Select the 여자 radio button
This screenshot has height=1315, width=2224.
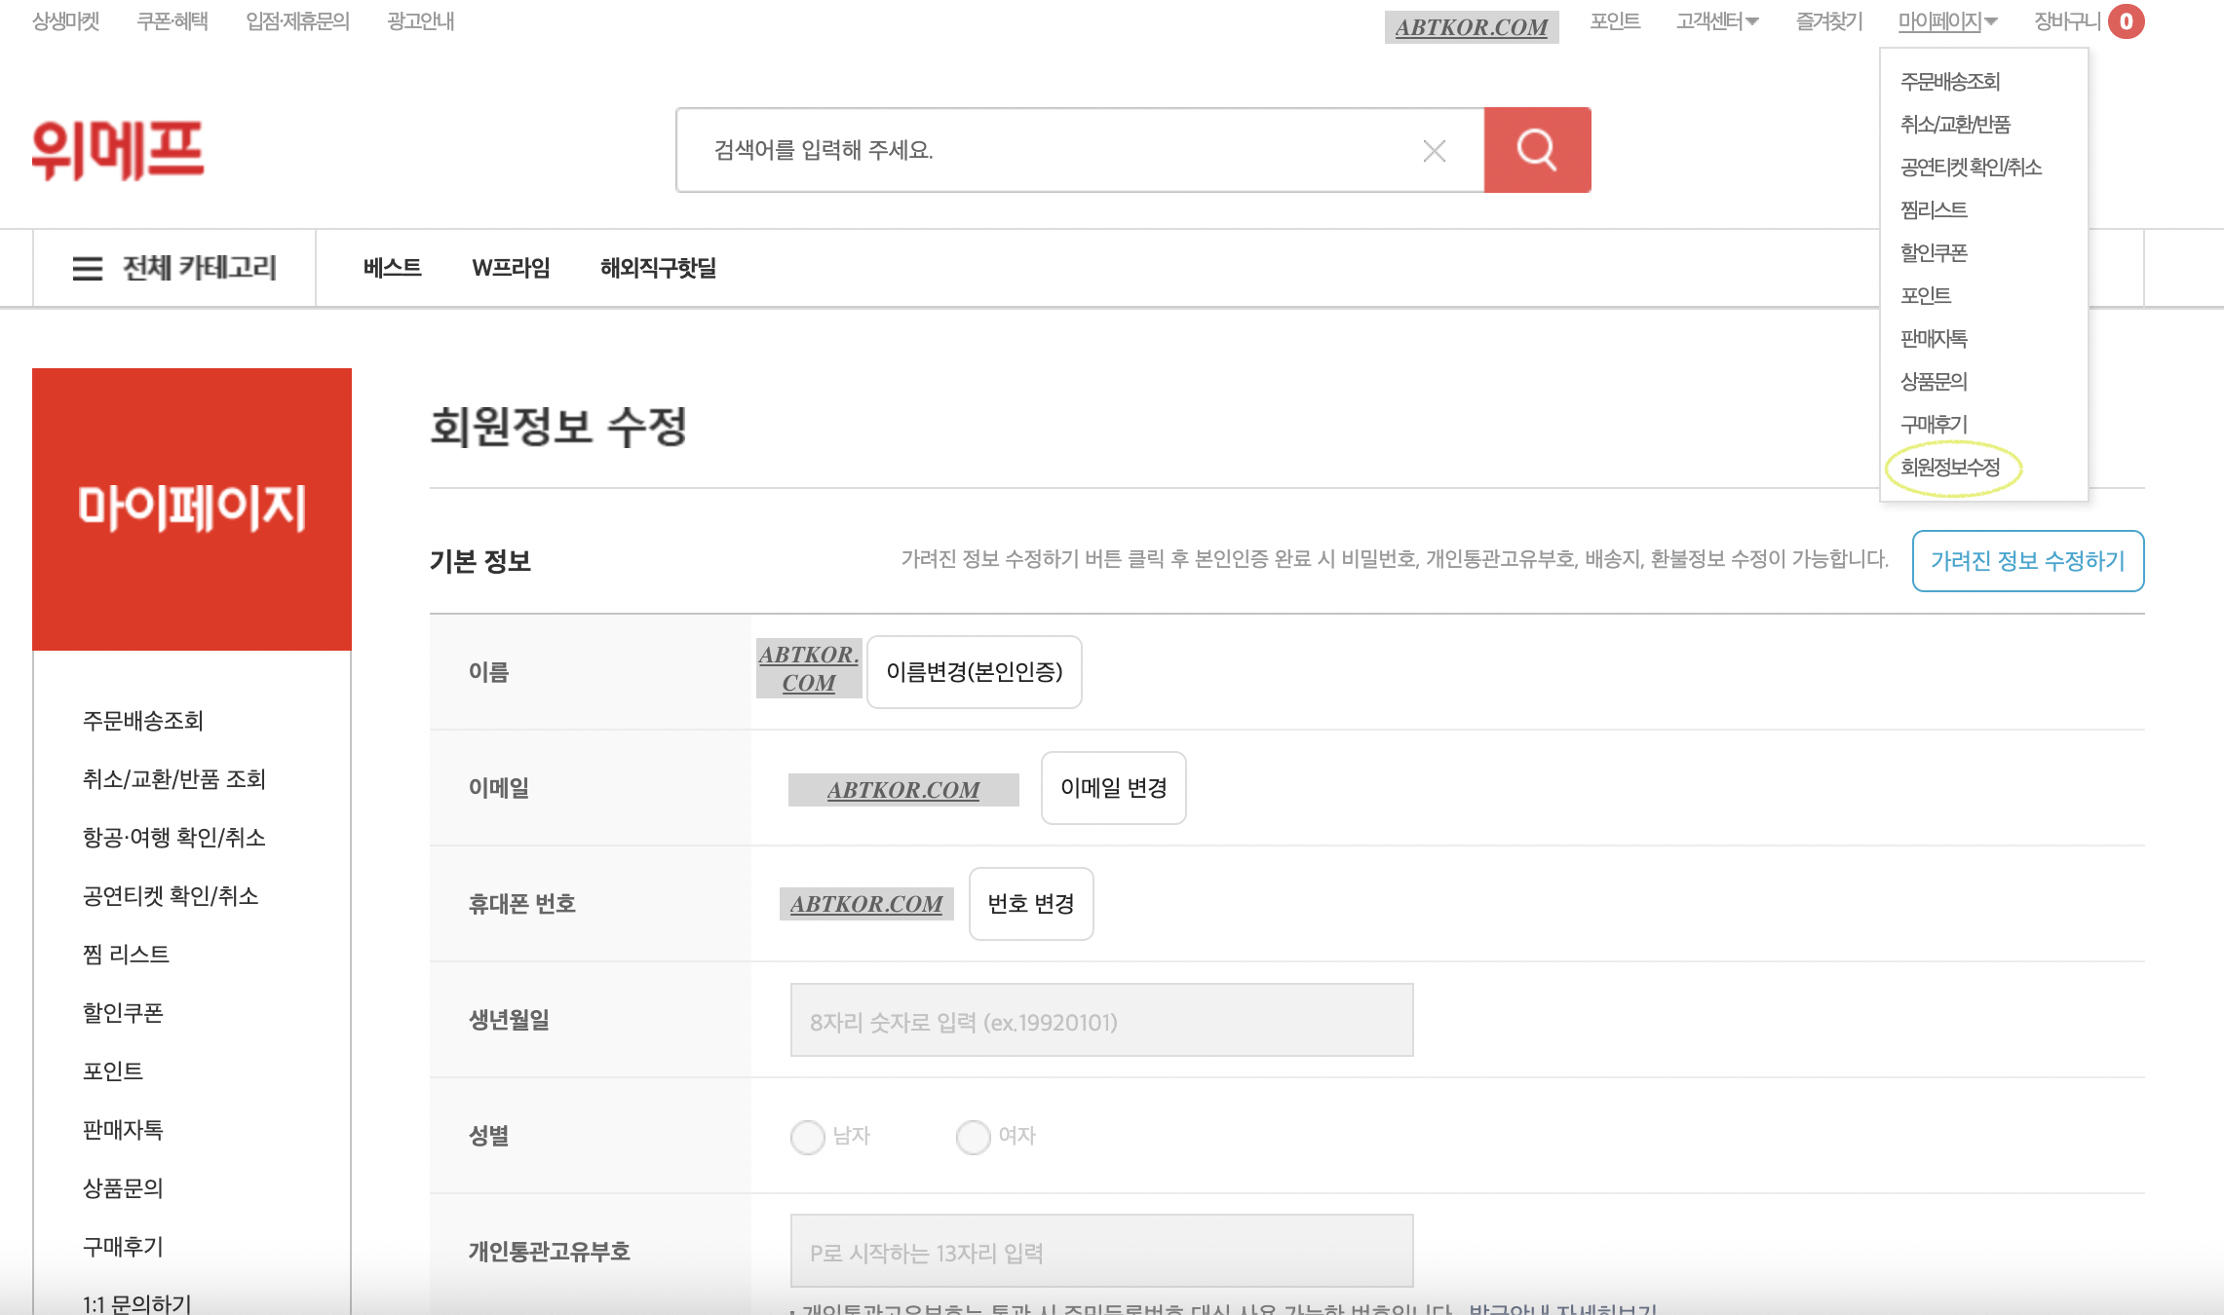[x=973, y=1137]
